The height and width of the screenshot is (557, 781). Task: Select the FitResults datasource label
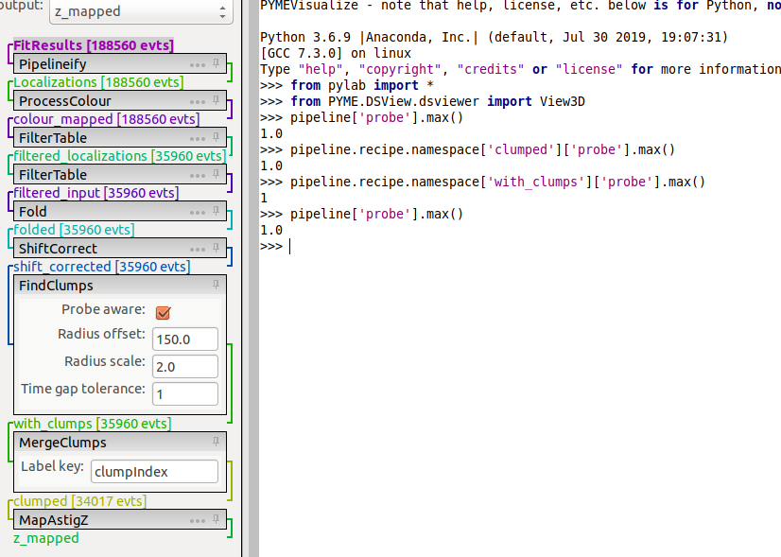click(94, 45)
